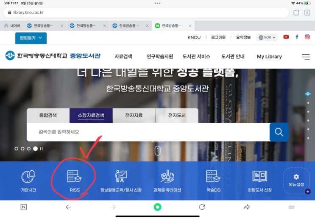Open browser bottom-bar menu lines icon
This screenshot has width=315, height=219.
291,207
